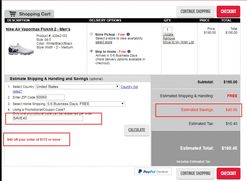Click the bottom Continue Shopping button
This screenshot has width=247, height=181.
pos(195,173)
